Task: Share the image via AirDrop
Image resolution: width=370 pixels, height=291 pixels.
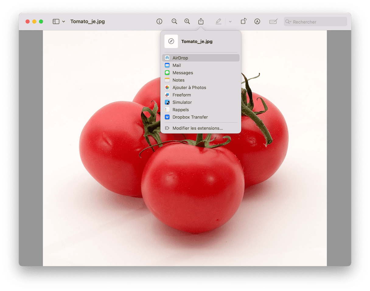Action: 180,58
